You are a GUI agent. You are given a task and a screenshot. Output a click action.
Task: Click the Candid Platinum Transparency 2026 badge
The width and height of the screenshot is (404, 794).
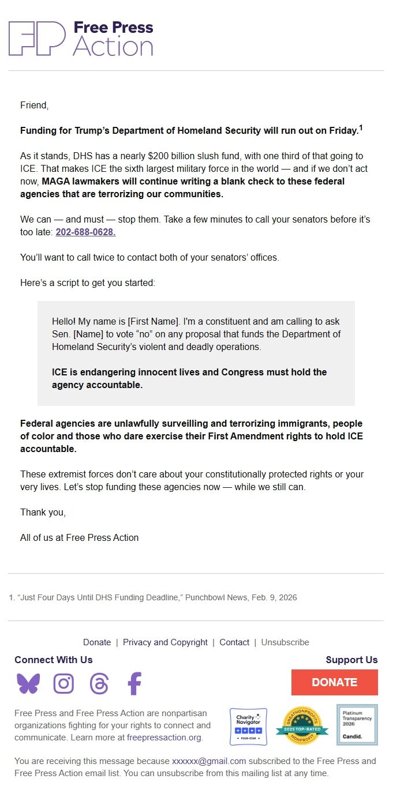357,725
